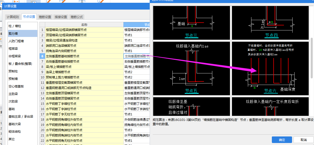Click row 15 水平钢筋丁字暗柱节点 name cell

pos(84,104)
